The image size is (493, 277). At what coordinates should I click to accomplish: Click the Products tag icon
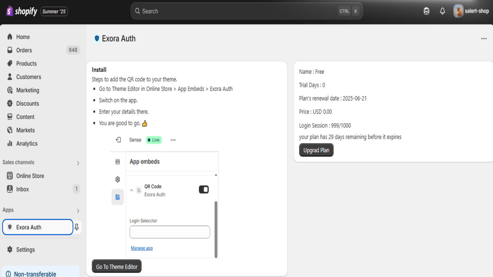(10, 63)
